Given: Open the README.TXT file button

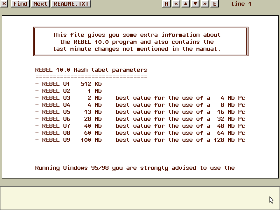Looking at the screenshot, I should coord(71,3).
